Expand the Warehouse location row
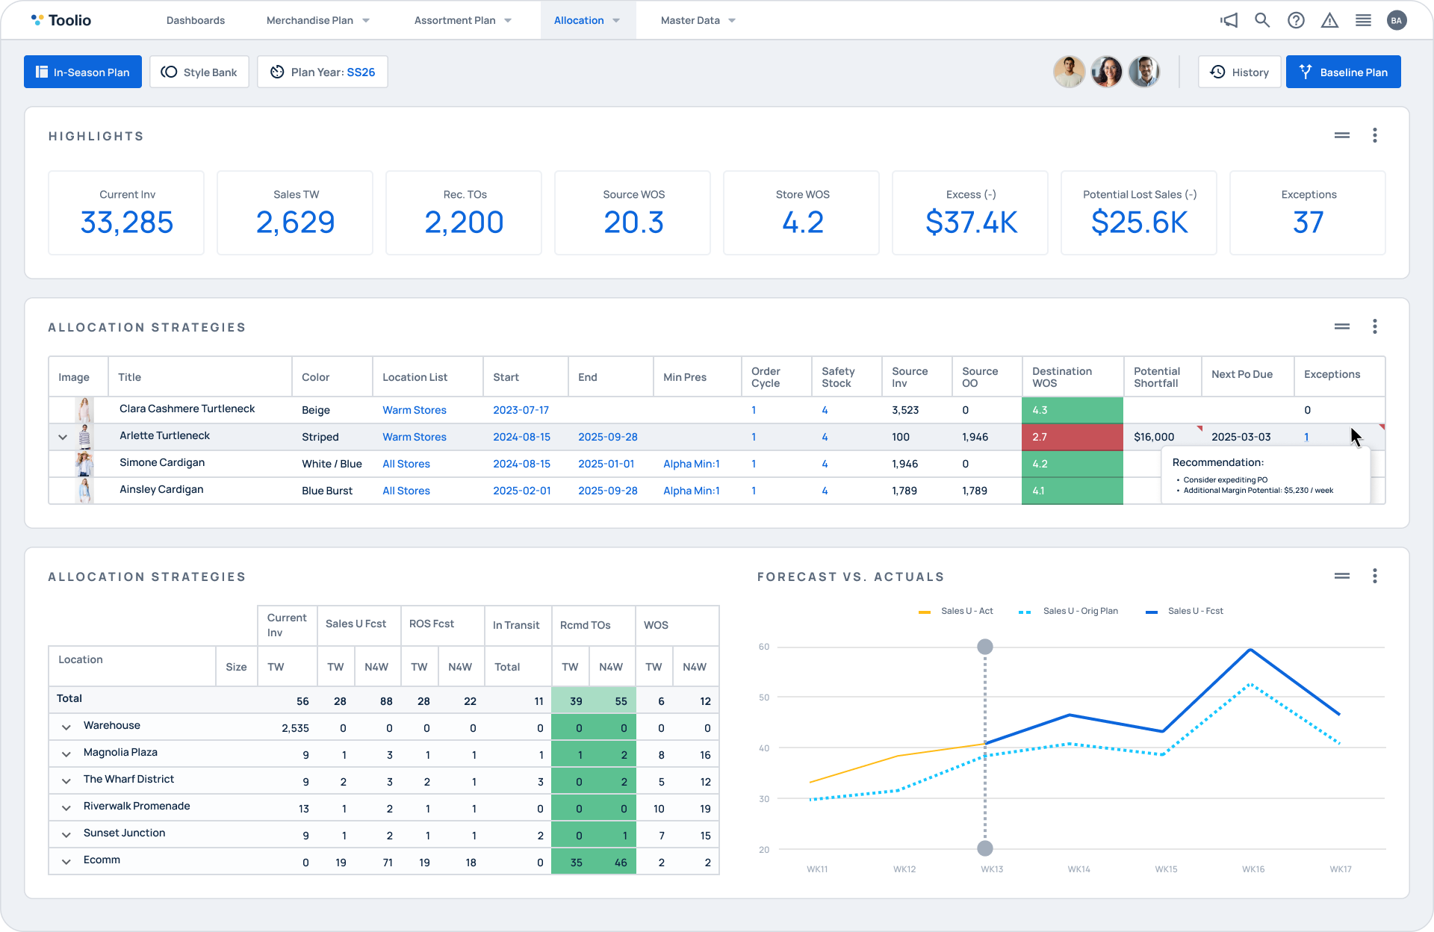This screenshot has height=932, width=1434. point(66,727)
